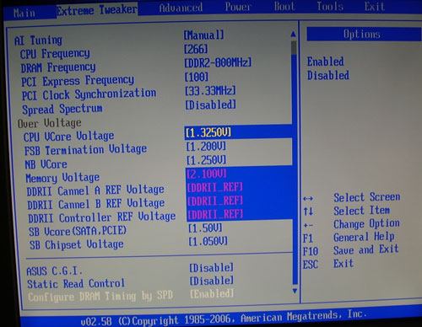The height and width of the screenshot is (327, 422).
Task: Select the Exit tab
Action: coord(375,6)
